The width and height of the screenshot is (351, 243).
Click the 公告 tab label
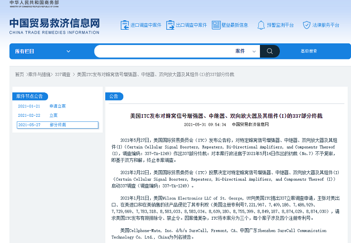(114, 97)
